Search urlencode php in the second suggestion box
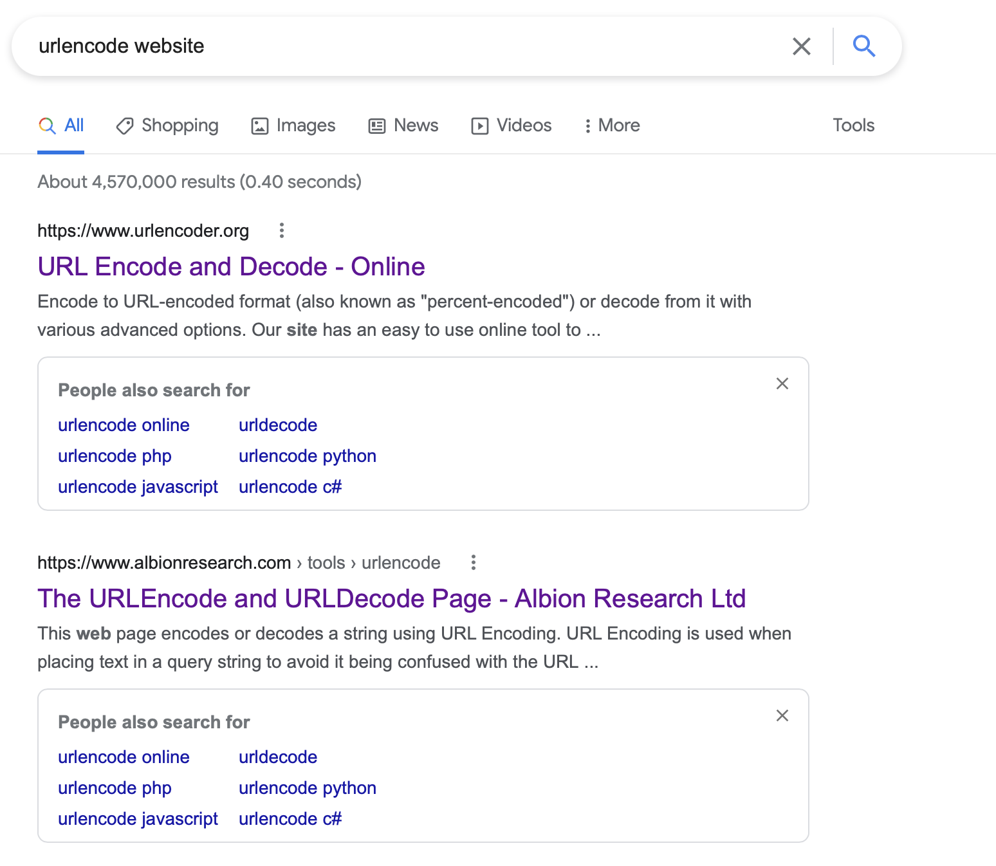The image size is (996, 866). [115, 788]
